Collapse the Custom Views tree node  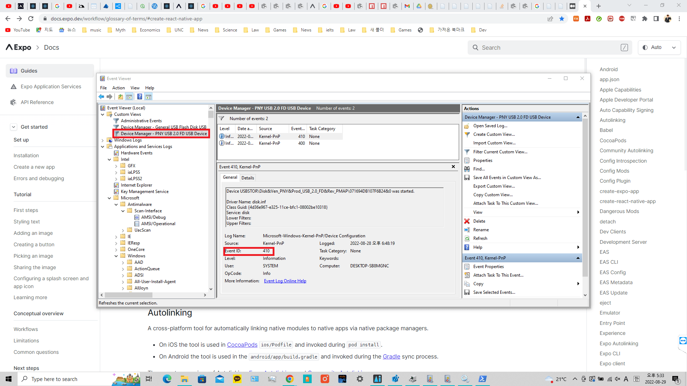point(103,114)
